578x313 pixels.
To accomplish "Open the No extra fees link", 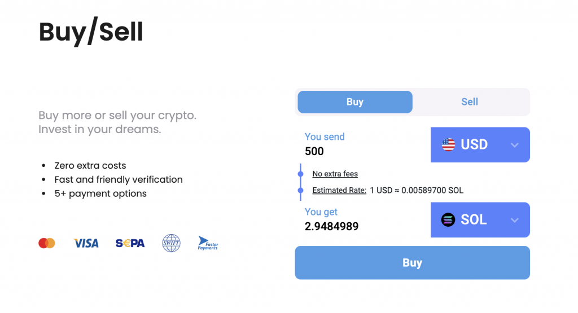I will [x=335, y=174].
